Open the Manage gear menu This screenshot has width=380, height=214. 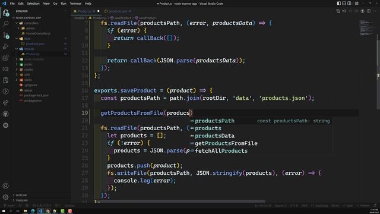(5, 197)
